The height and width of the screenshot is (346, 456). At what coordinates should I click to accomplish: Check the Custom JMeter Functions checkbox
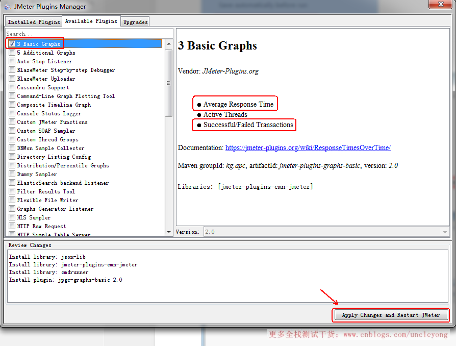(12, 122)
